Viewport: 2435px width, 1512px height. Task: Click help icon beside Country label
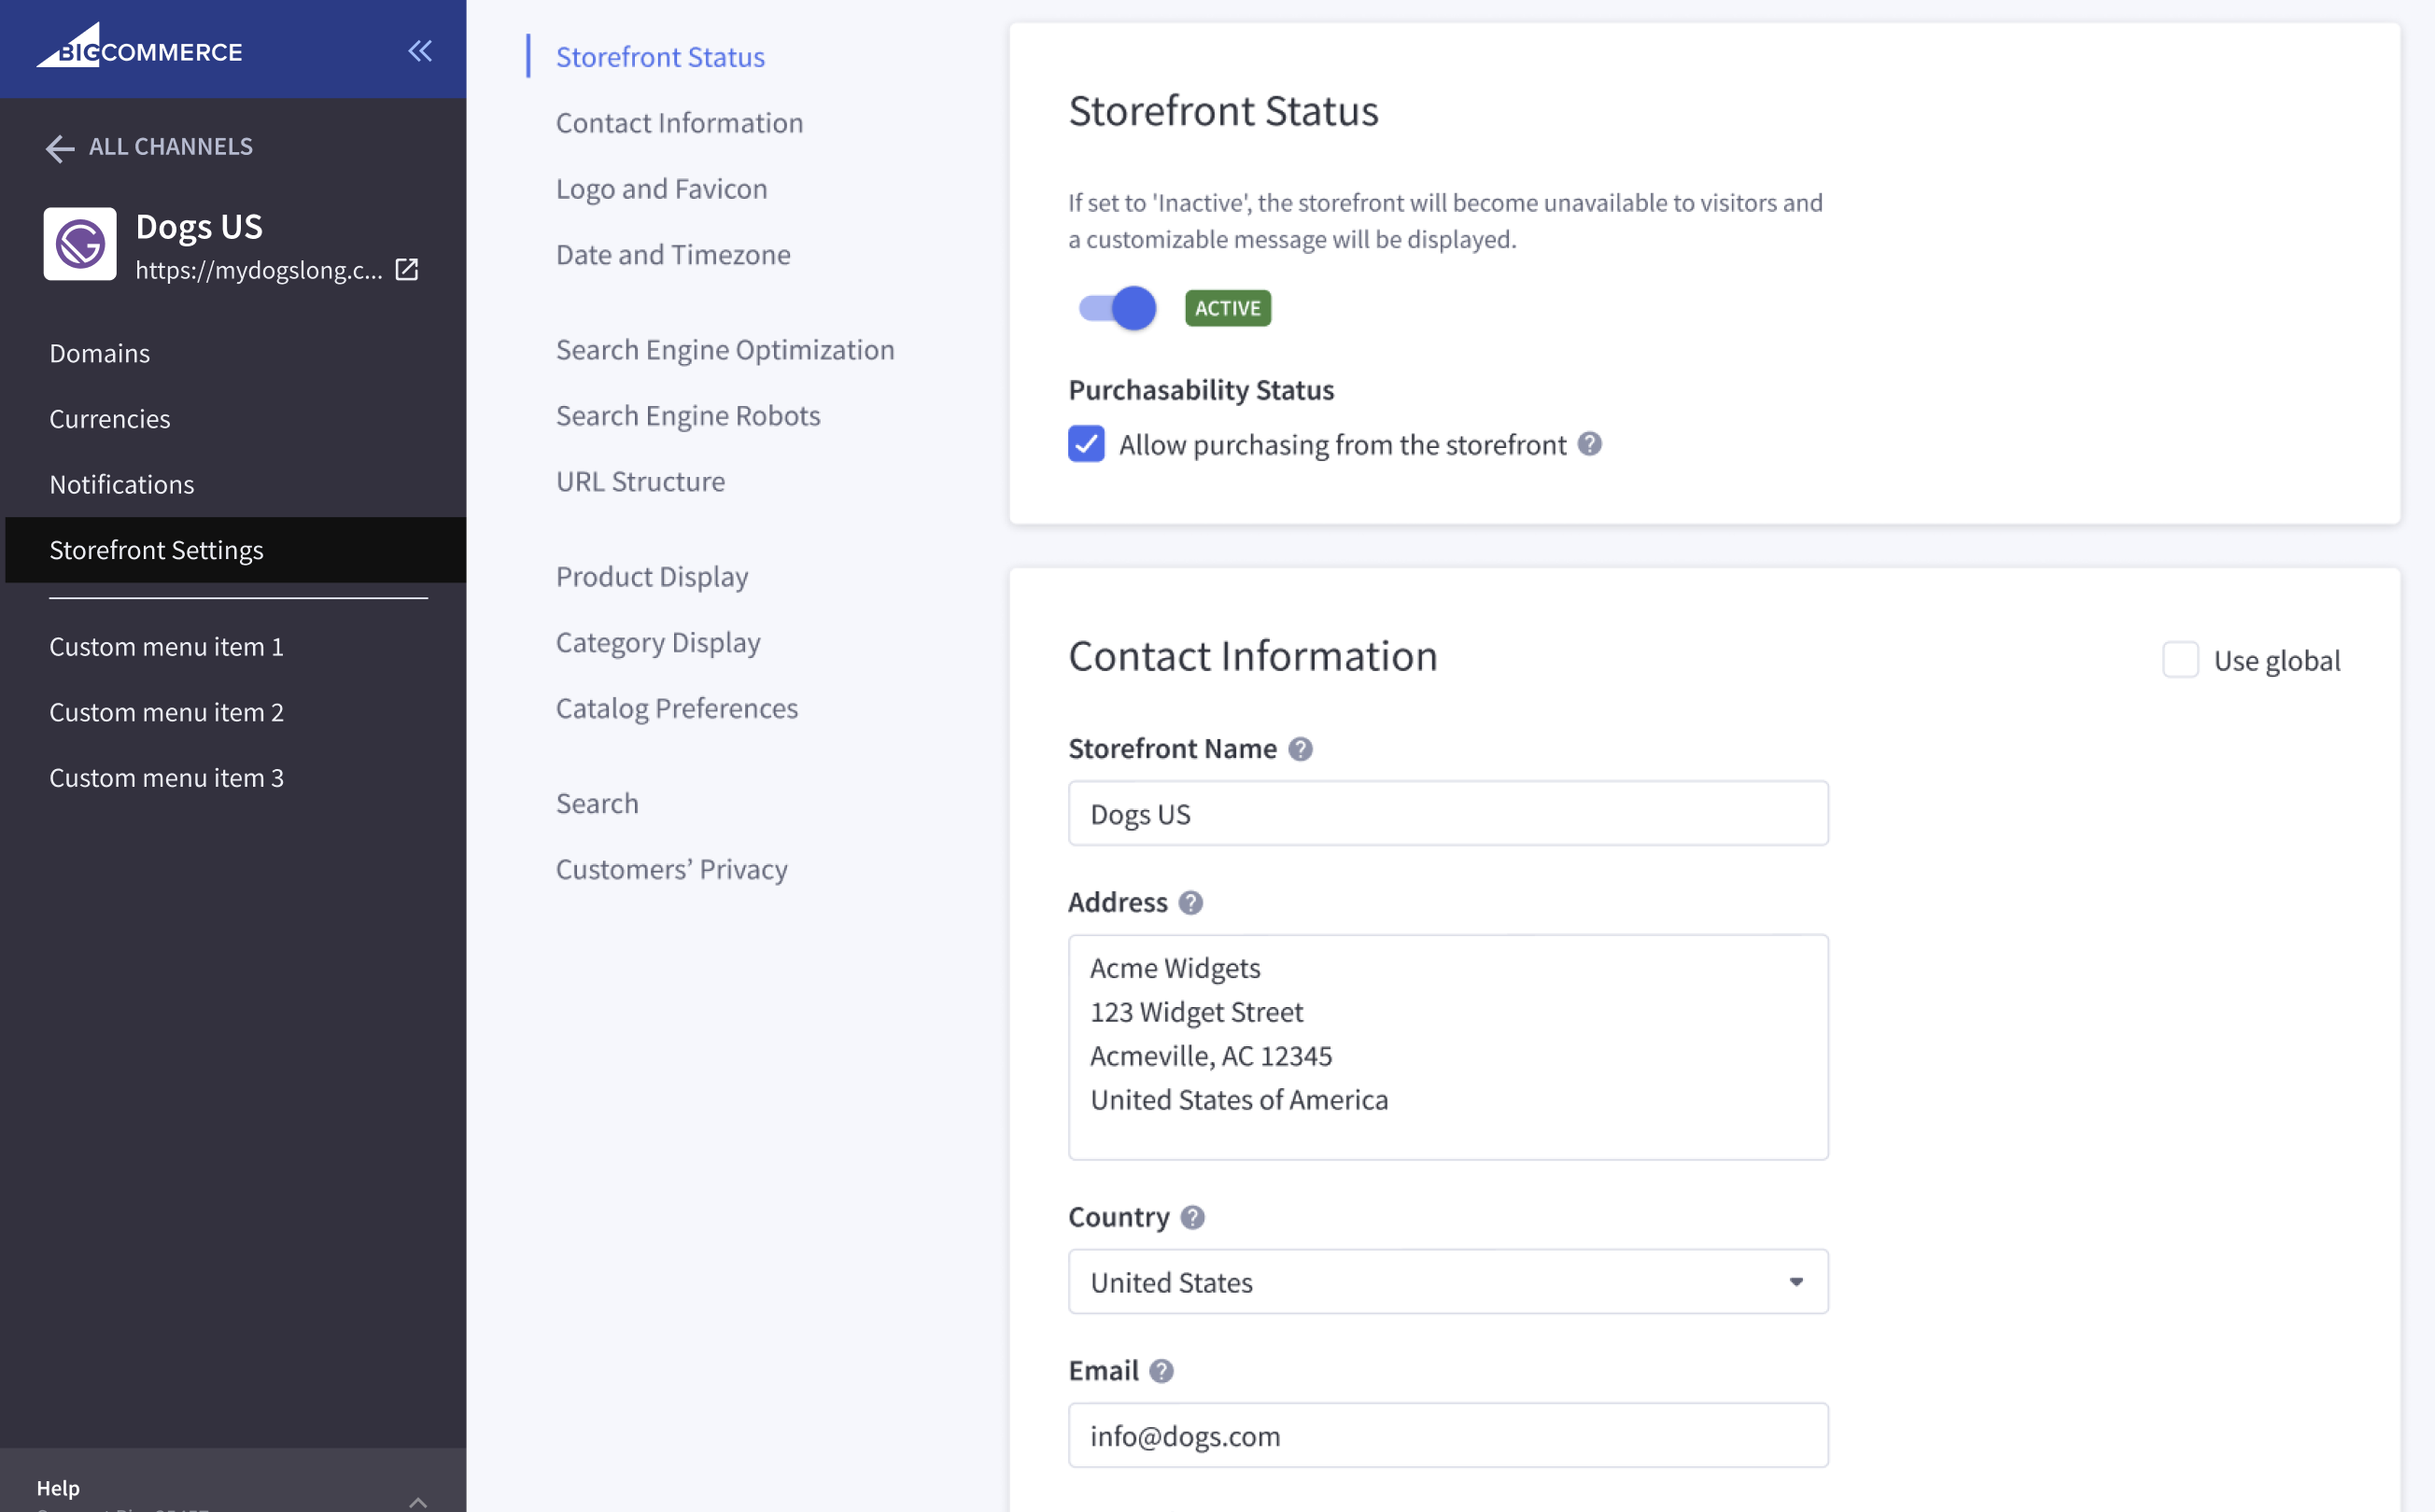1192,1217
